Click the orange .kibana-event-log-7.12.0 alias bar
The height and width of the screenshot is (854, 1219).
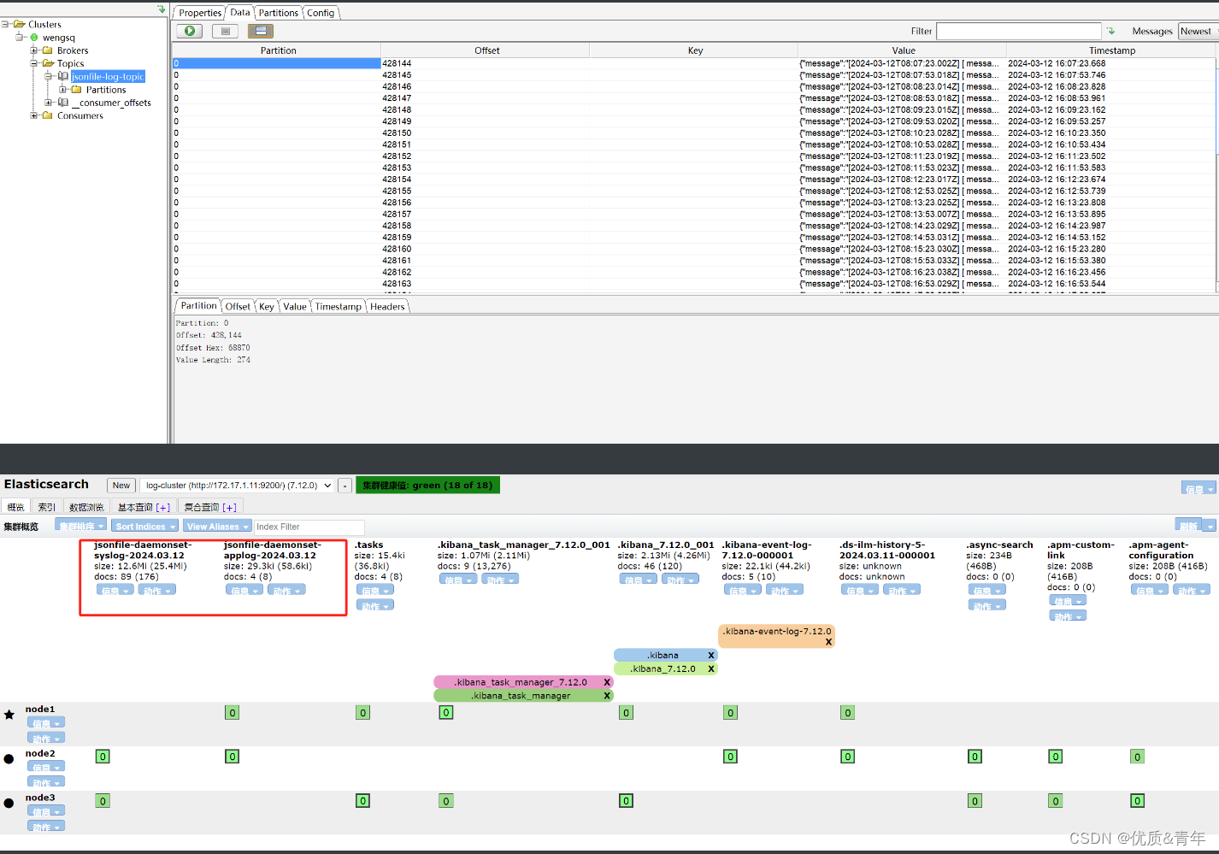point(777,636)
